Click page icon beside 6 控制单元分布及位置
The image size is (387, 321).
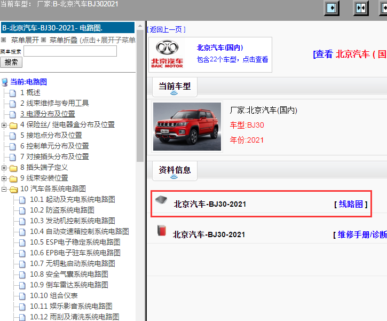[x=13, y=146]
